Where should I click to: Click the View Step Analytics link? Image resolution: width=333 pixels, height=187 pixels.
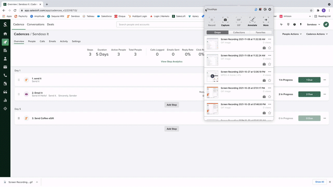tap(171, 62)
